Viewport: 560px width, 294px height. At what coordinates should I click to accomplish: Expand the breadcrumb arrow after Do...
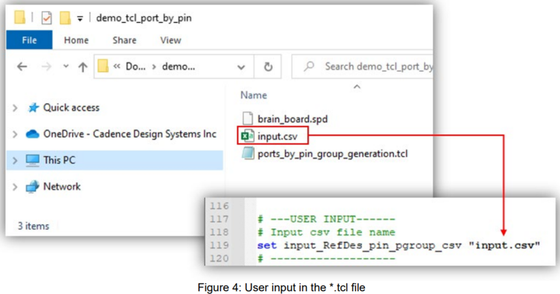pos(154,67)
